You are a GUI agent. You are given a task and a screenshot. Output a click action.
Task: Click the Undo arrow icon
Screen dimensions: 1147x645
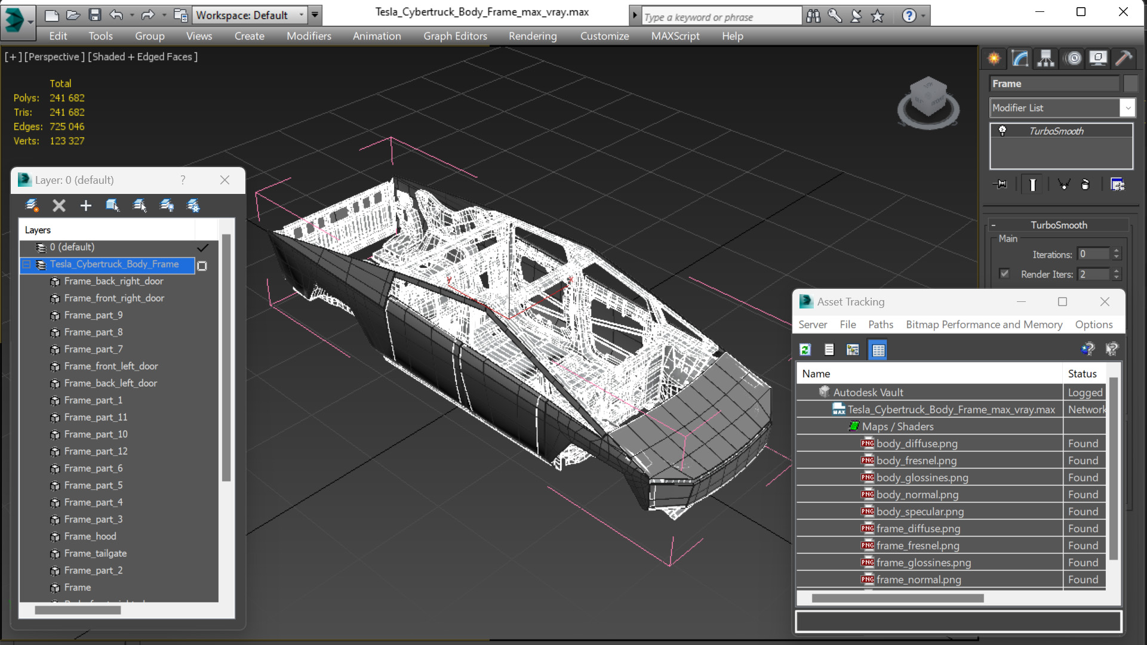coord(116,15)
